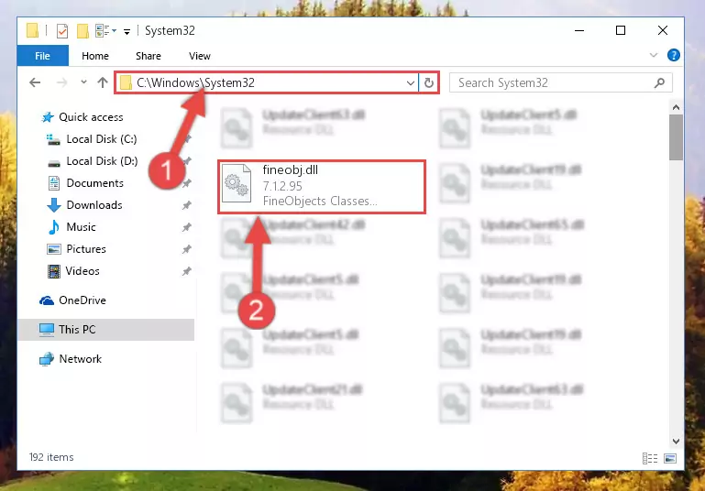The width and height of the screenshot is (705, 491).
Task: Minimize the System32 window
Action: [x=579, y=30]
